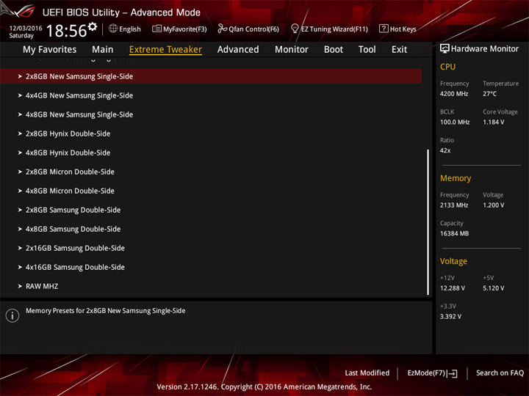Click the Memory section heading
This screenshot has height=396, width=529.
[456, 178]
